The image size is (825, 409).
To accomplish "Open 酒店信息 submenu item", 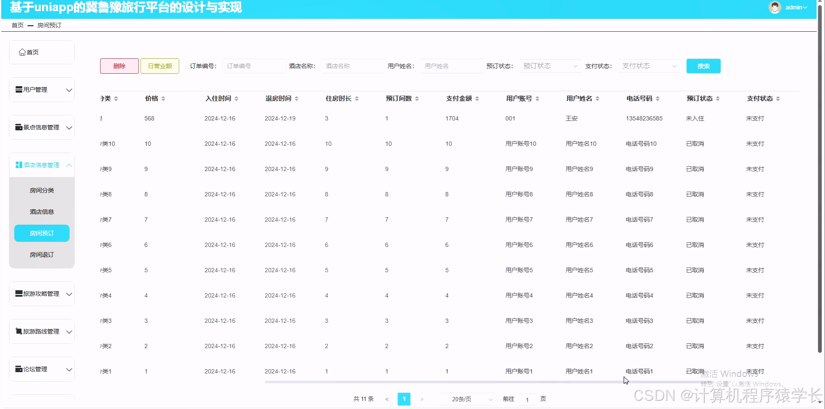I will [42, 212].
